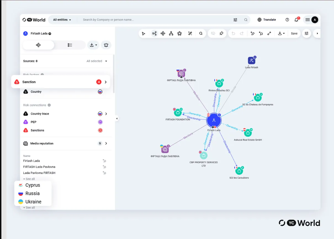
Task: Click the magic wand tool icon
Action: (190, 33)
